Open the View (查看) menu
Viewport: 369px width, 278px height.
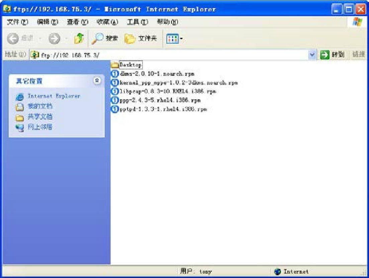click(x=78, y=22)
